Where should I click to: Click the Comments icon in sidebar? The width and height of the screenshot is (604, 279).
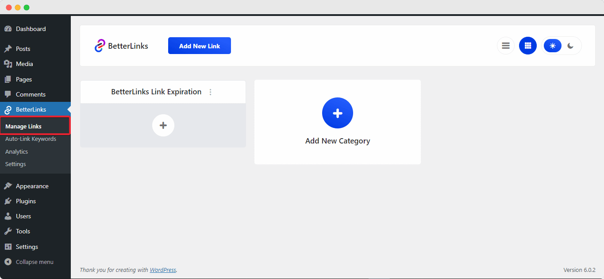point(10,94)
